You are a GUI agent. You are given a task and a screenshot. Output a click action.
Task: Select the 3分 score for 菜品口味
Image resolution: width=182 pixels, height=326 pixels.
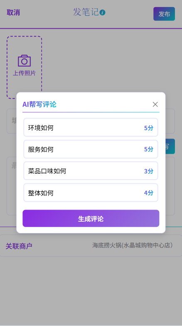coord(149,171)
